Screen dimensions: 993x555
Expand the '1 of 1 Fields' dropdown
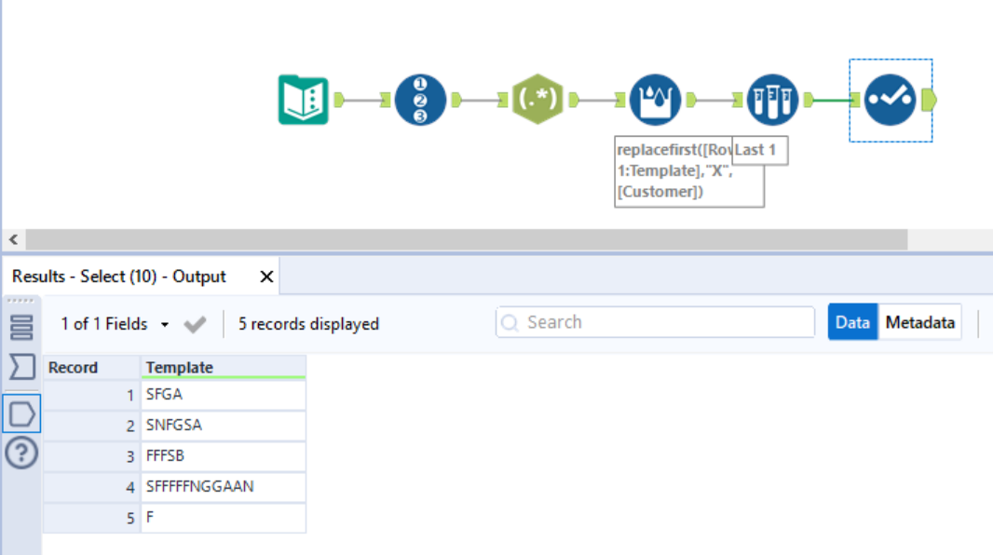coord(115,324)
